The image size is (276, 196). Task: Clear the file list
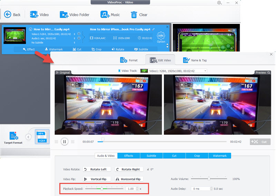pyautogui.click(x=139, y=15)
